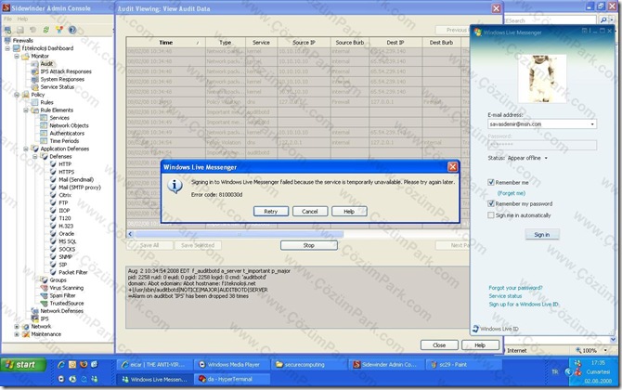This screenshot has width=622, height=390.
Task: Open TrustedSource tree item
Action: (67, 303)
